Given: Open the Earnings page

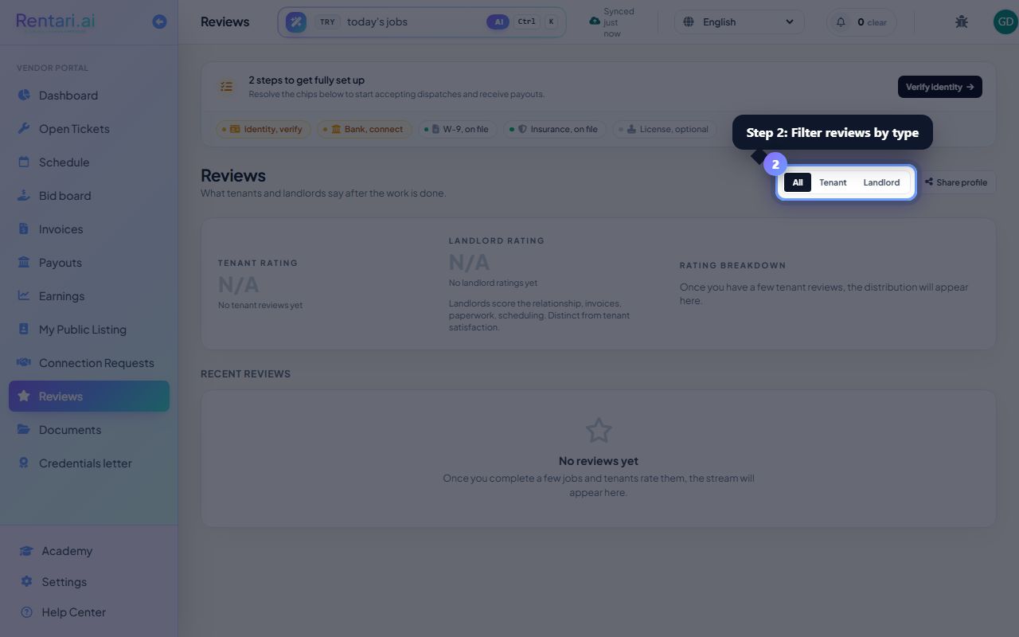Looking at the screenshot, I should [x=89, y=296].
